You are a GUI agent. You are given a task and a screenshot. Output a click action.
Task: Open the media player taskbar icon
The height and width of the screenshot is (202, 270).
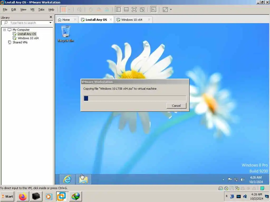tap(49, 196)
